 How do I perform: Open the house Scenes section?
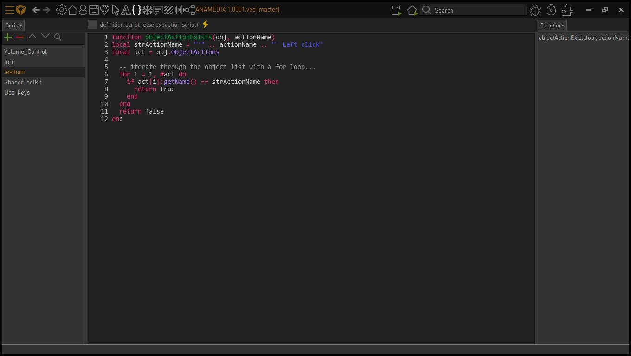click(72, 10)
